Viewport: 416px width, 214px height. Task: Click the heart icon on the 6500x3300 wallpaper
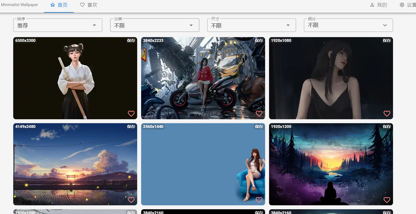point(131,113)
